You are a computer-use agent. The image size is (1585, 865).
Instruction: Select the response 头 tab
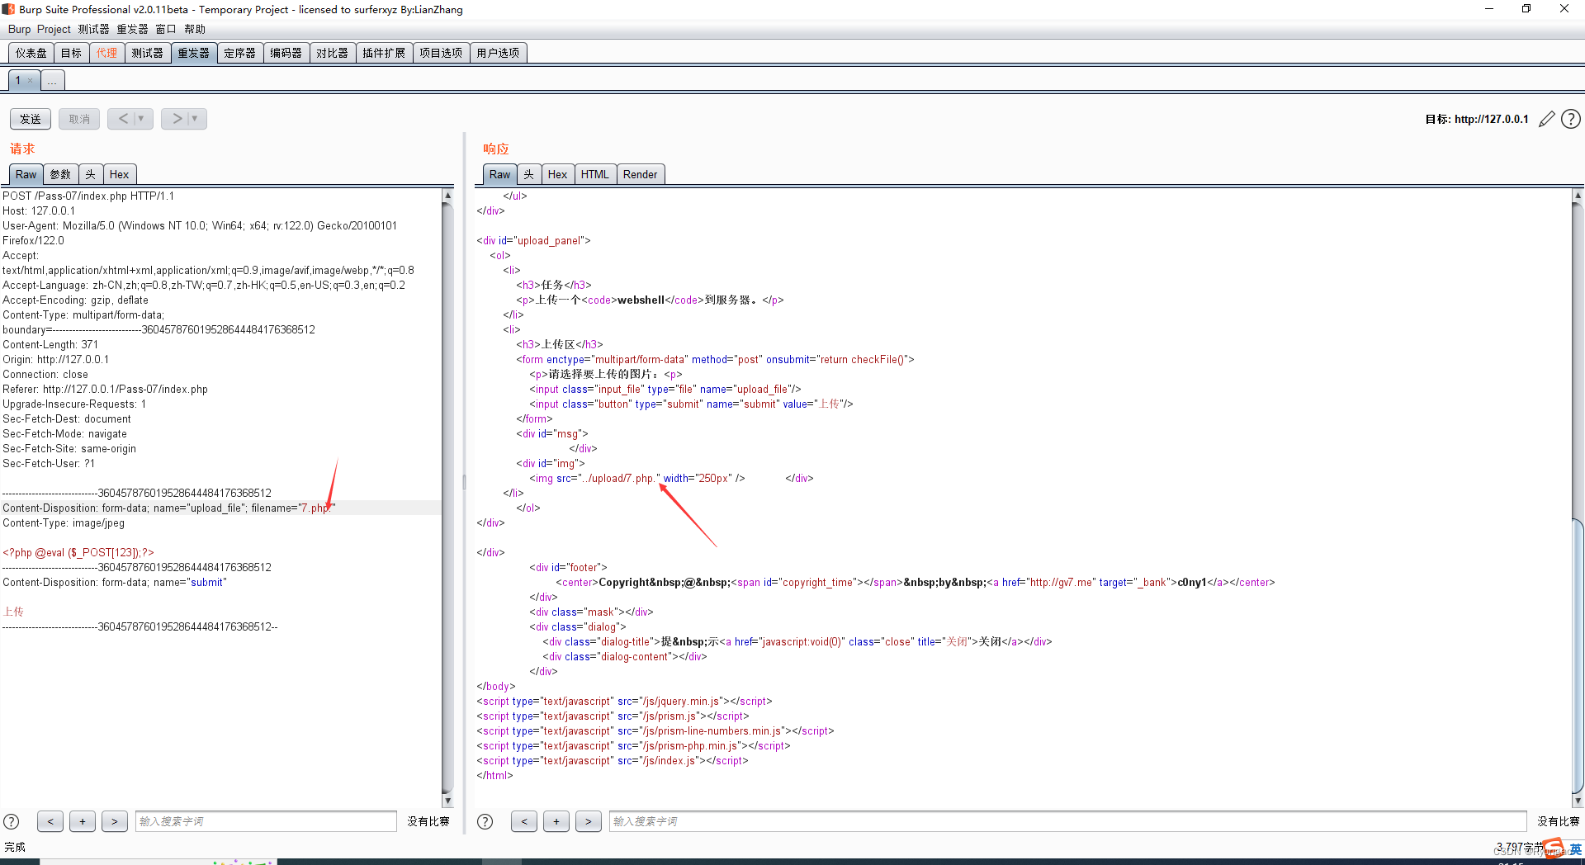point(529,174)
